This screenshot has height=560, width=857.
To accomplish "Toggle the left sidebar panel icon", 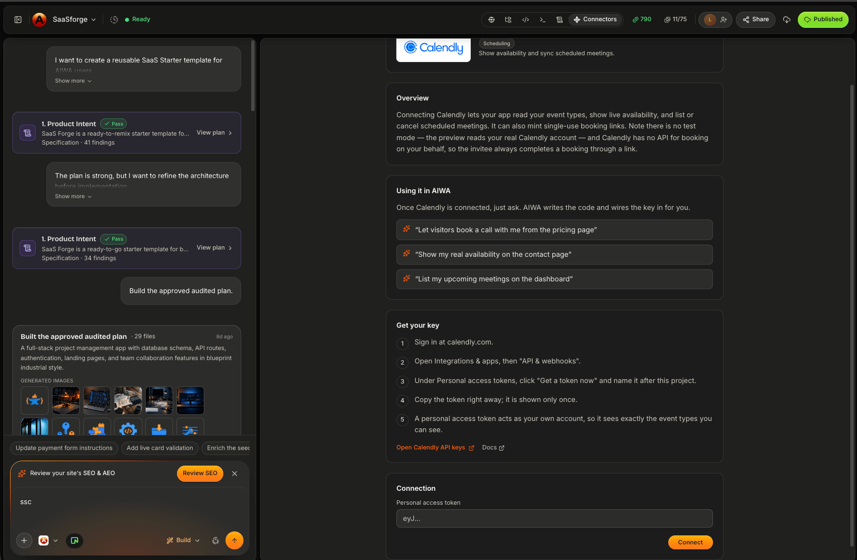I will (18, 20).
